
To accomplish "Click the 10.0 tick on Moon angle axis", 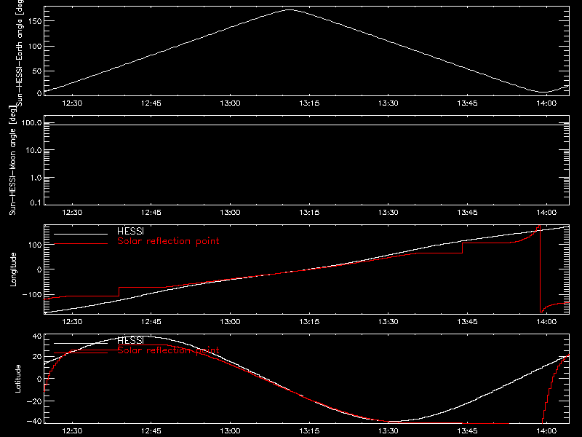I will point(33,150).
